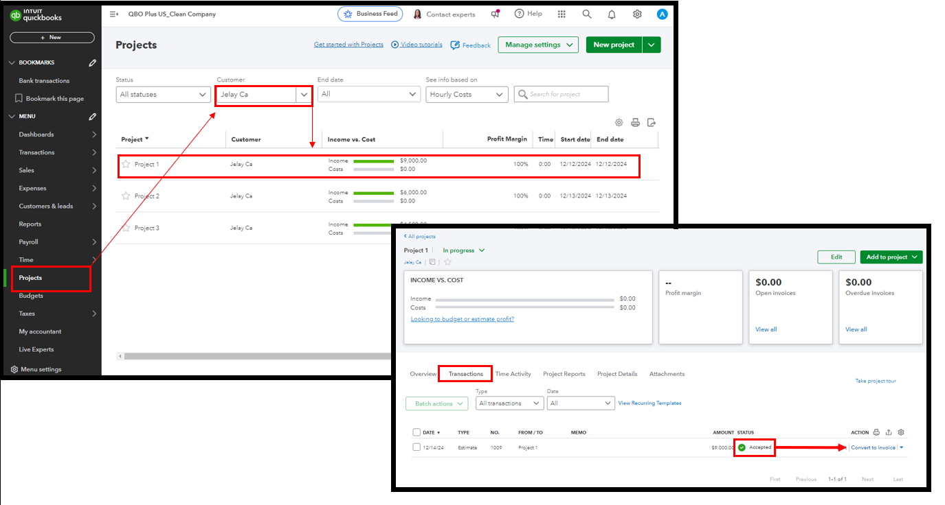Image resolution: width=945 pixels, height=505 pixels.
Task: Open the gear icon in the Project 1 transactions table
Action: coord(901,432)
